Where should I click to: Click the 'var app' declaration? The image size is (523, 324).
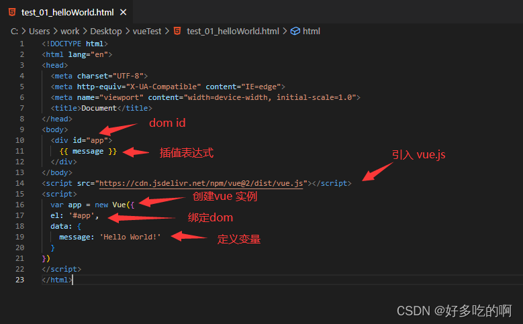[x=66, y=205]
